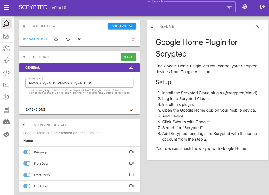Save the plugin settings
Viewport: 269px width, 195px height.
coord(128,57)
